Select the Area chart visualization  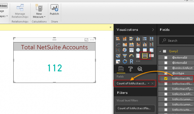click(x=125, y=44)
